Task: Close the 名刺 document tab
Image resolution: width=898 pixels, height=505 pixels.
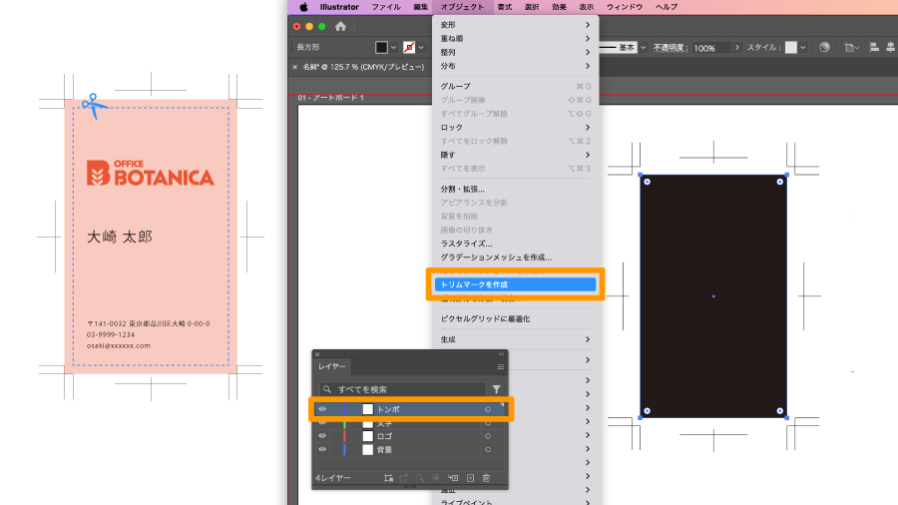Action: tap(295, 67)
